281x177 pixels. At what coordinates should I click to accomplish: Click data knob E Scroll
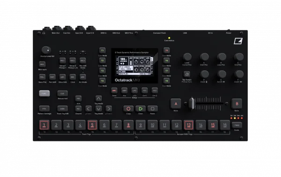[x=222, y=74]
